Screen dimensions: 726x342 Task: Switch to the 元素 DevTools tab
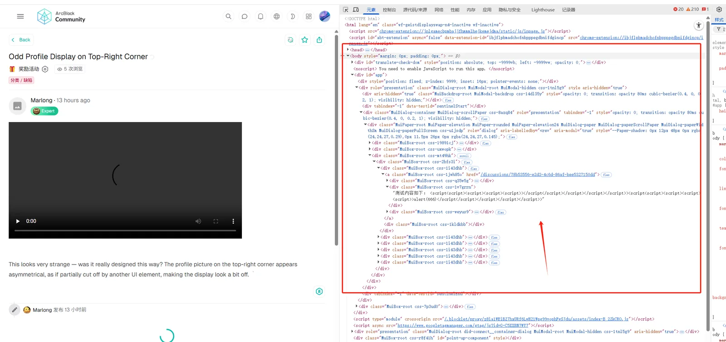pos(371,10)
